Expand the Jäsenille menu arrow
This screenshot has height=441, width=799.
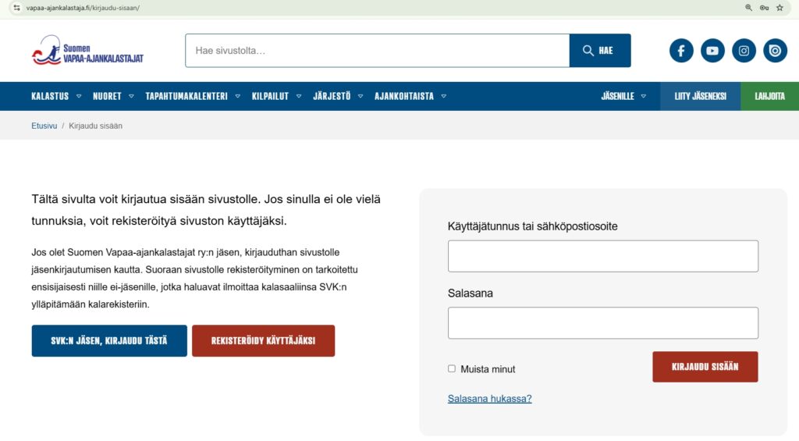click(x=643, y=96)
